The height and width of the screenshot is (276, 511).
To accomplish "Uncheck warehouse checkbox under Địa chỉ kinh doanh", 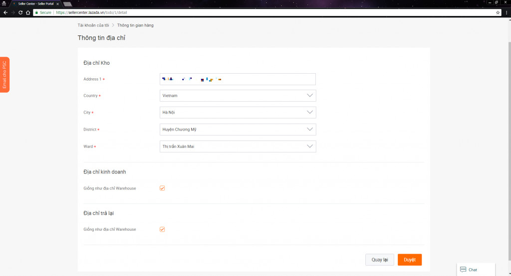I will pos(162,188).
